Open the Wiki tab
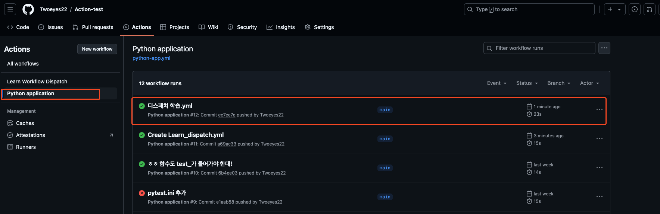The height and width of the screenshot is (214, 660). 209,27
